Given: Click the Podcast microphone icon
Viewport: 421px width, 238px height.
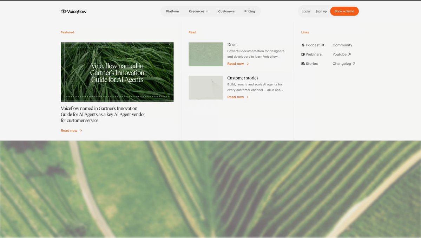Looking at the screenshot, I should coord(303,45).
